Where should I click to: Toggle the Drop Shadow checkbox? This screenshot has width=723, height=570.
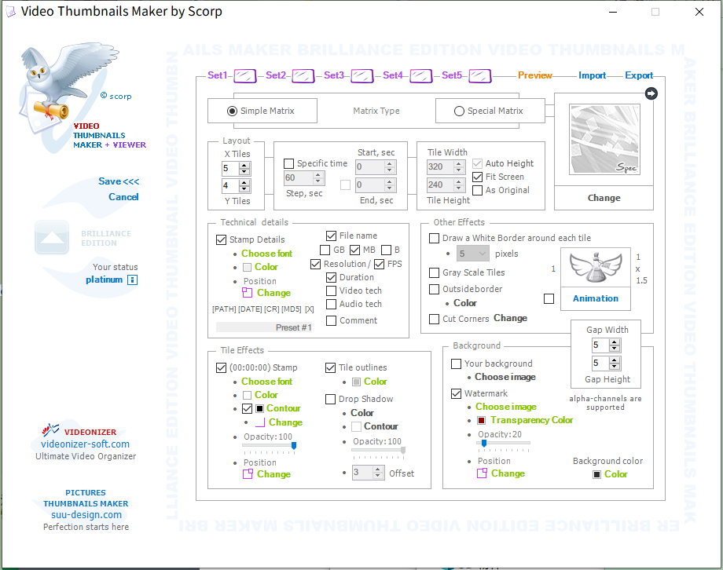click(331, 400)
